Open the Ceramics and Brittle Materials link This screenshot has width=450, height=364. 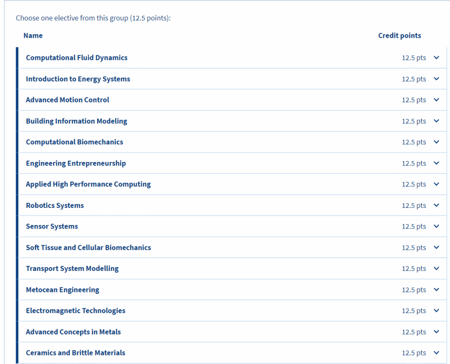(76, 353)
